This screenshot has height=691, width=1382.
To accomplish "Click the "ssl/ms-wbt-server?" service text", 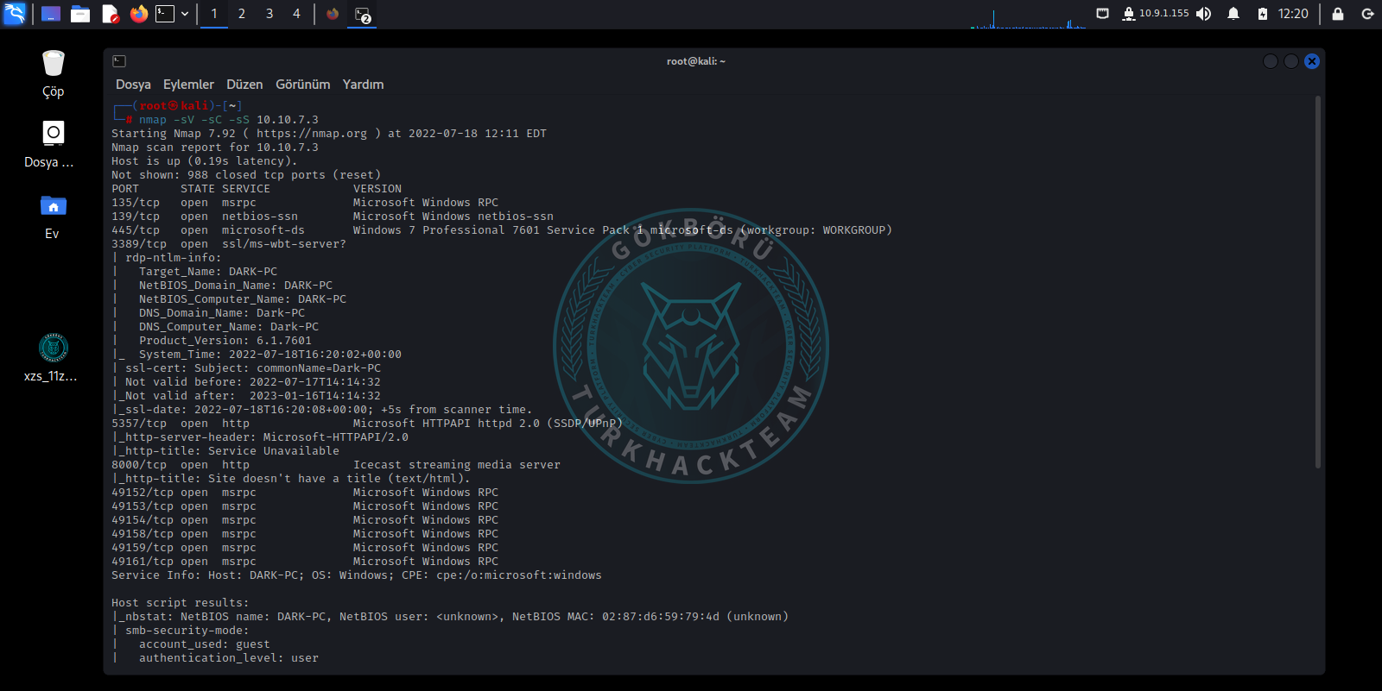I will (284, 244).
